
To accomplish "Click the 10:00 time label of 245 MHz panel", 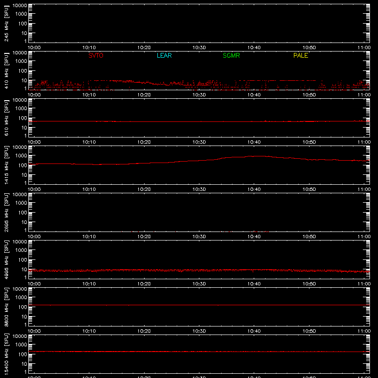I will point(34,48).
